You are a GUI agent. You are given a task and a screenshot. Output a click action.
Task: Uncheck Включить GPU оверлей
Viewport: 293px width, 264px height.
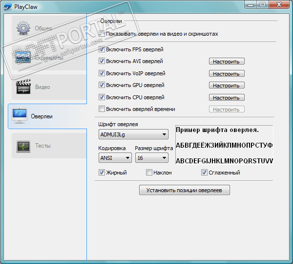(x=102, y=85)
